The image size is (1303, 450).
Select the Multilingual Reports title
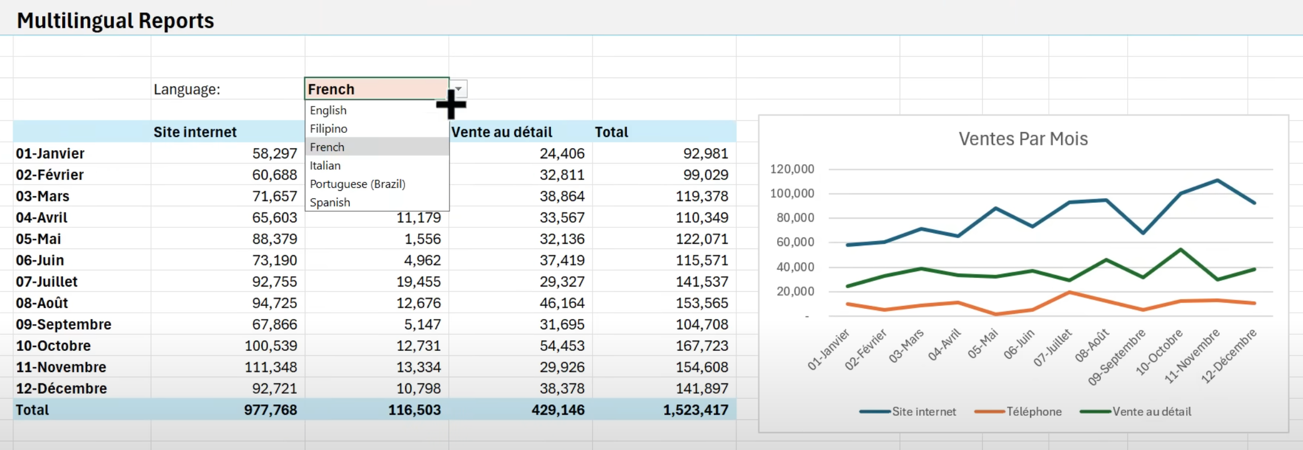click(x=116, y=21)
